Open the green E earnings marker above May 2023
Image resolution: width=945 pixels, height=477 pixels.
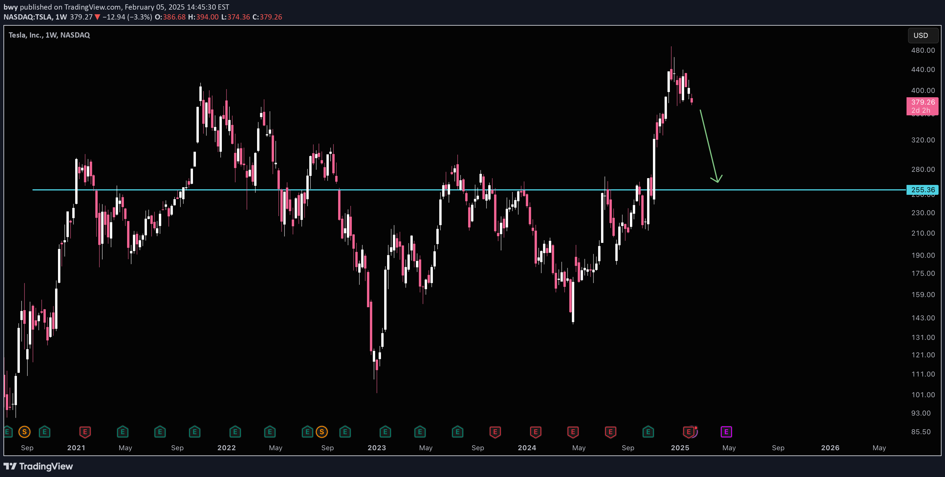(x=420, y=432)
